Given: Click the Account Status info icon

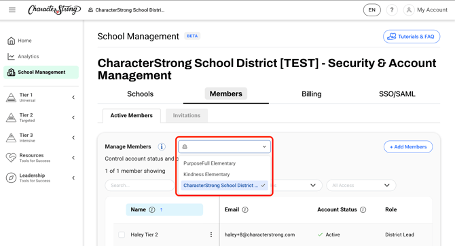Looking at the screenshot, I should pyautogui.click(x=363, y=210).
